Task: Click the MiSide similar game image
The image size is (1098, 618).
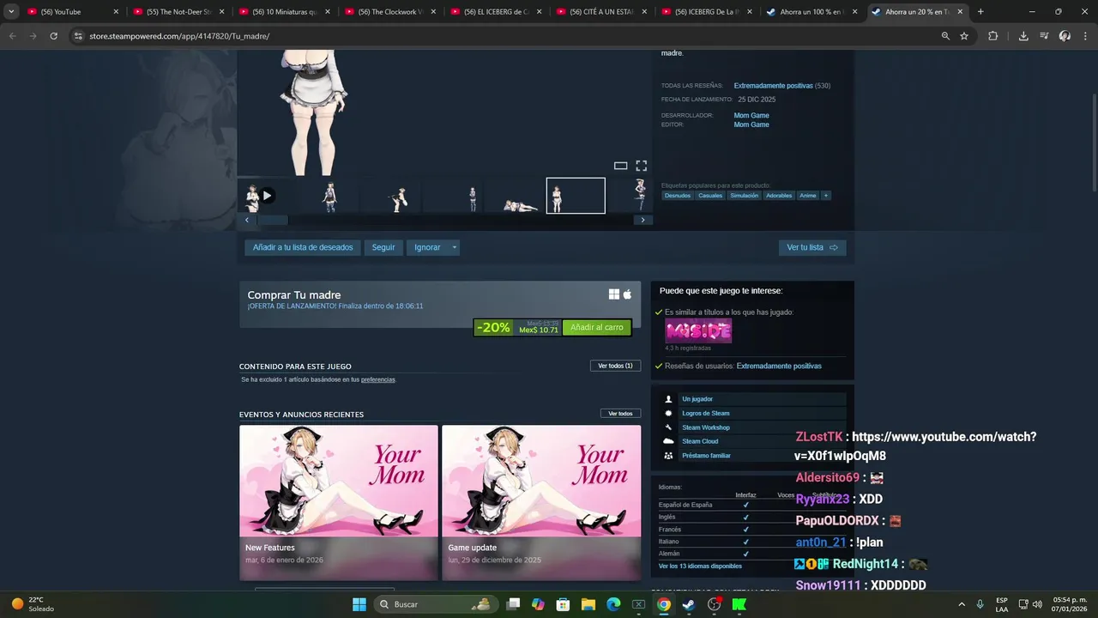Action: click(698, 330)
